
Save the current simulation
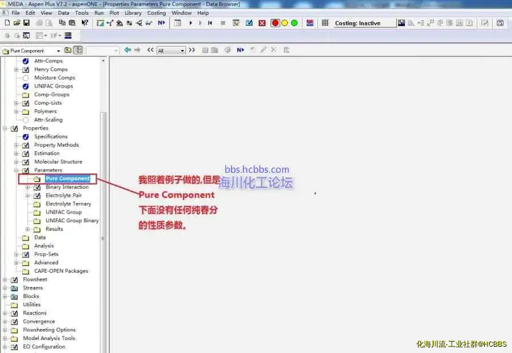[x=26, y=23]
